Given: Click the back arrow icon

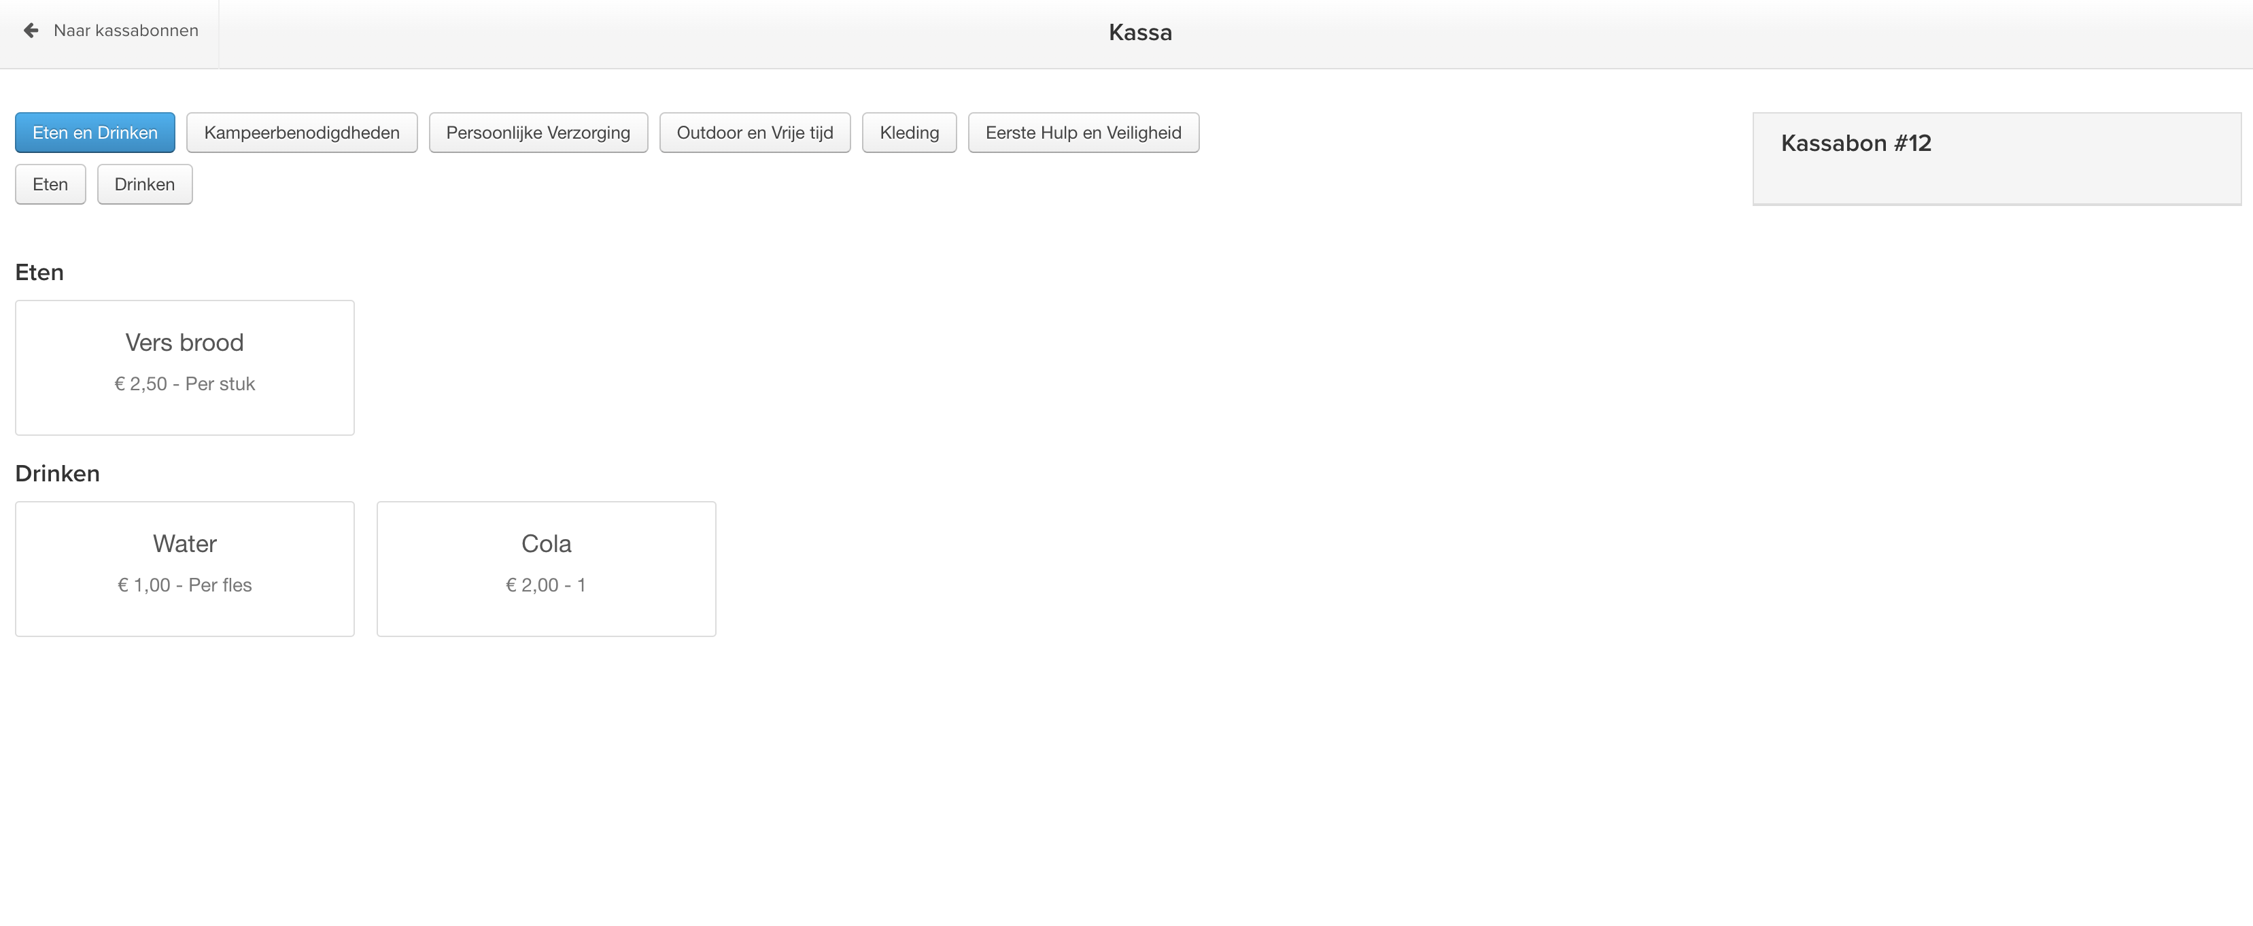Looking at the screenshot, I should tap(31, 31).
